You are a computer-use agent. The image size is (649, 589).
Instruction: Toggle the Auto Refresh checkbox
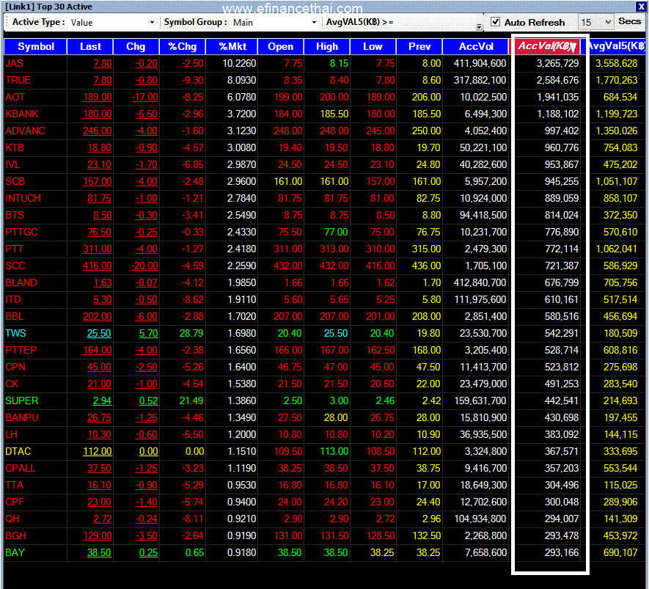point(495,22)
